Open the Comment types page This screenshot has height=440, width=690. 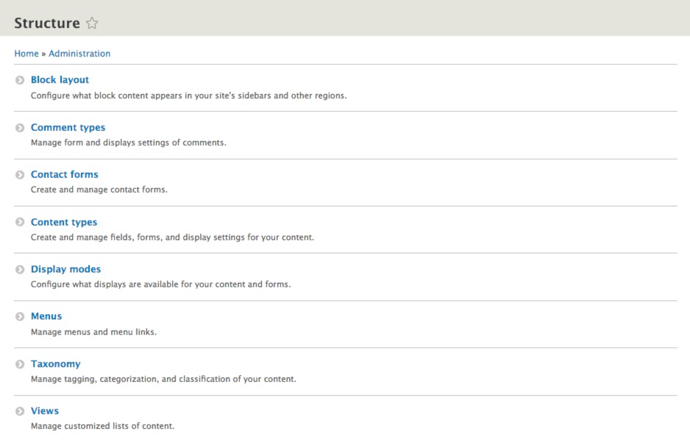click(68, 128)
